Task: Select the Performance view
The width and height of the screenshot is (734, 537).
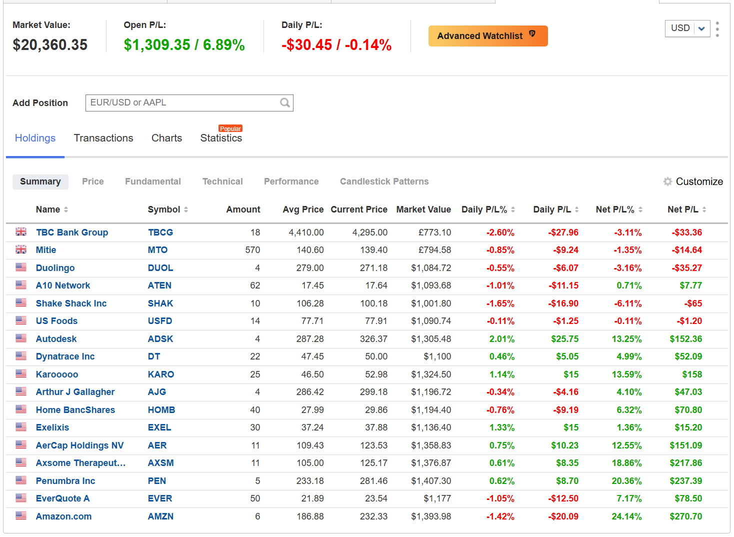Action: coord(291,181)
